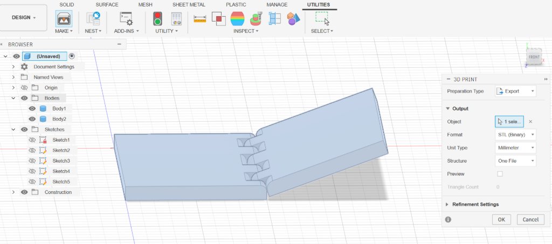Click the Nest arrange icon

(93, 19)
